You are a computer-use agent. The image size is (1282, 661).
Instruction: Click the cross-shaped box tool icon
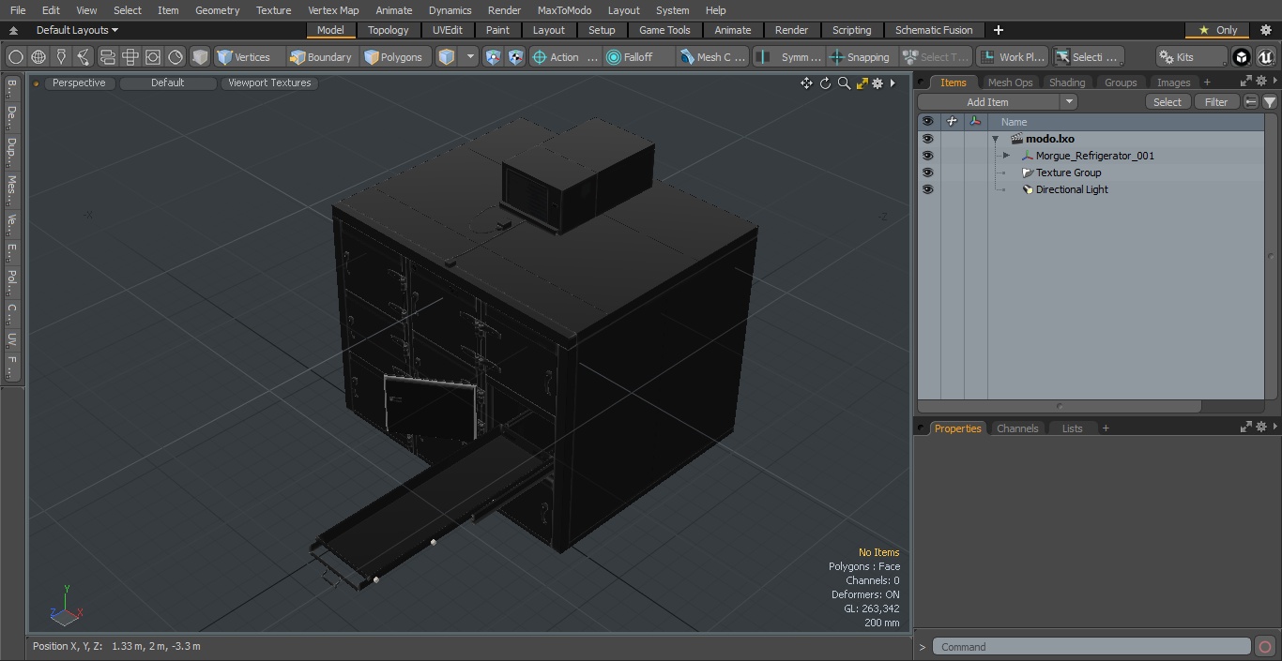point(130,57)
